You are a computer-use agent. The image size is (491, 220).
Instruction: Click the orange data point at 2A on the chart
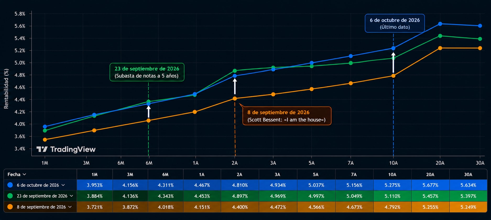tap(235, 99)
